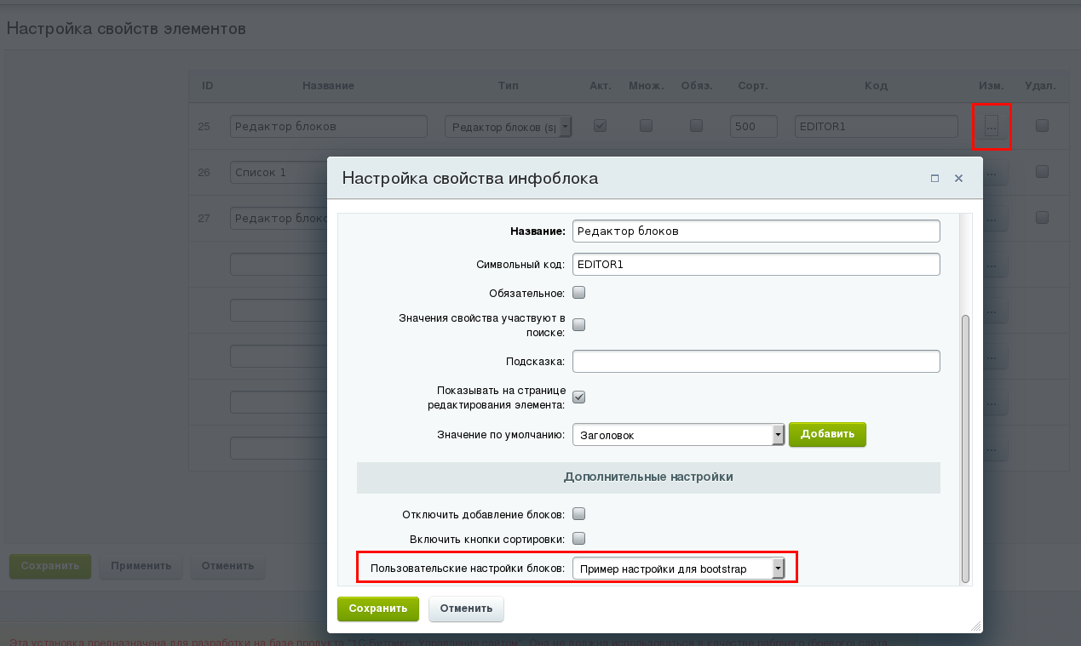1081x646 pixels.
Task: Click Отменить in the dialog
Action: pos(466,609)
